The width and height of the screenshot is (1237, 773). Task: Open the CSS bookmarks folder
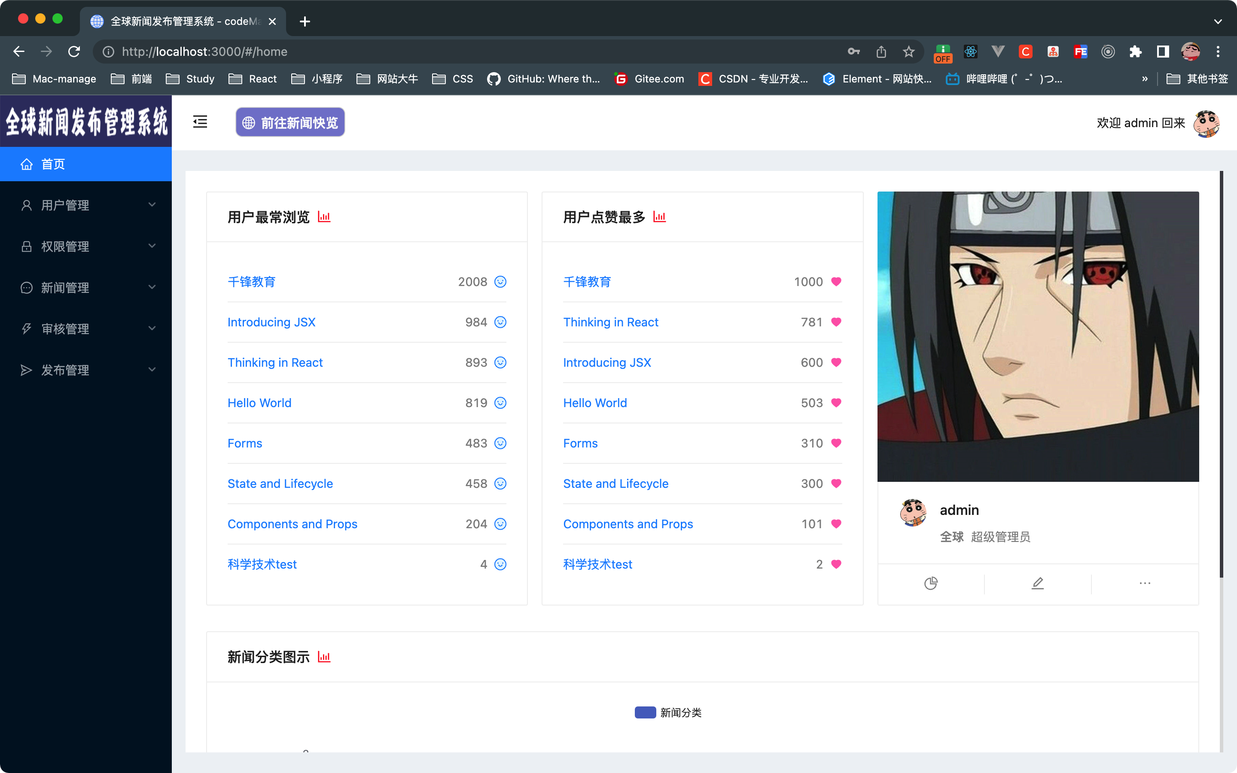pos(452,79)
